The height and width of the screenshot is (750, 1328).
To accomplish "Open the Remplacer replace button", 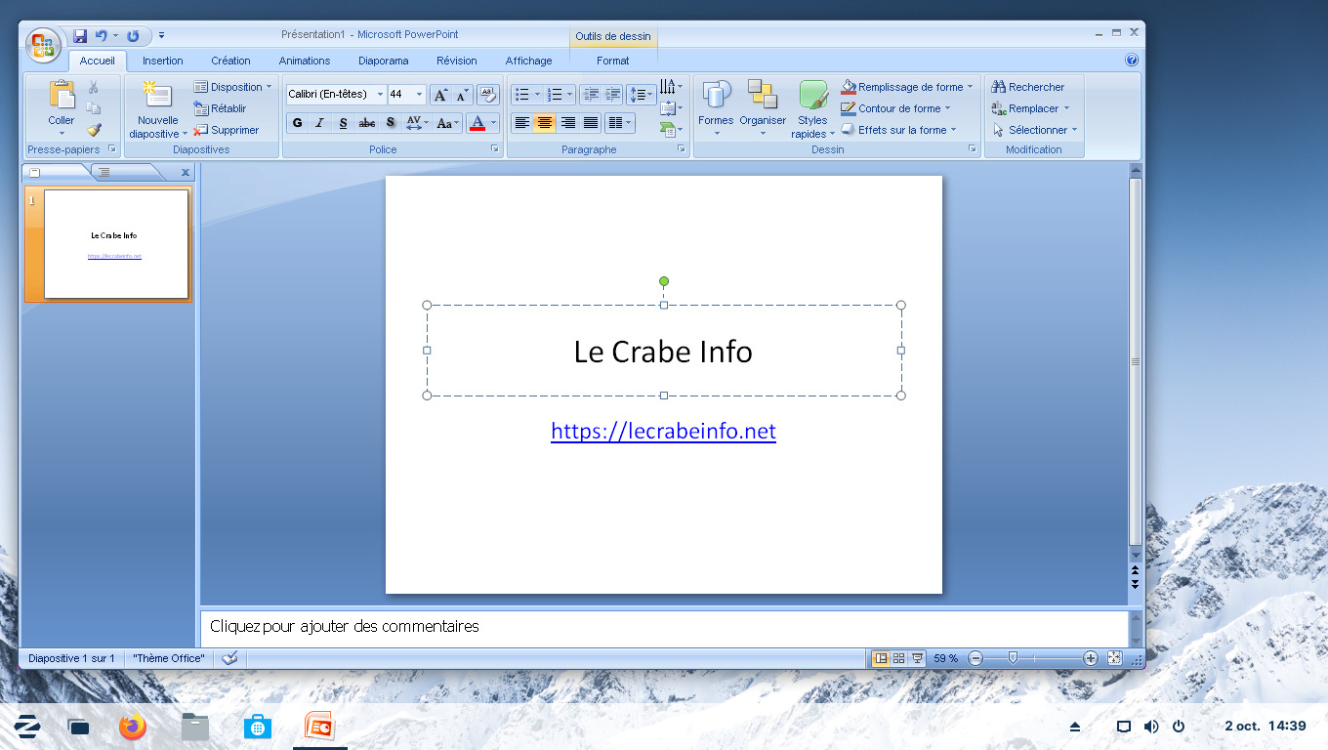I will click(x=1031, y=108).
